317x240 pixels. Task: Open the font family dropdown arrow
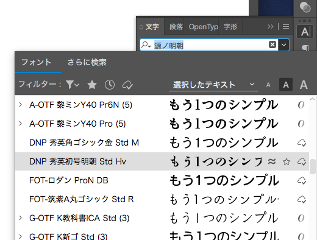tap(283, 44)
